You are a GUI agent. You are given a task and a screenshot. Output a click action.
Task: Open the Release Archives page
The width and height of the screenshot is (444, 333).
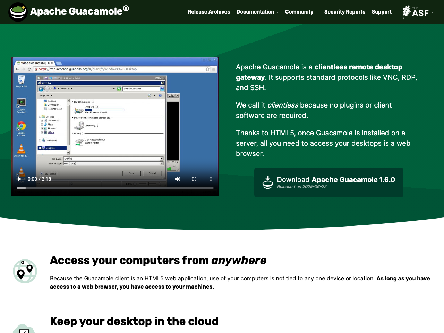[209, 12]
